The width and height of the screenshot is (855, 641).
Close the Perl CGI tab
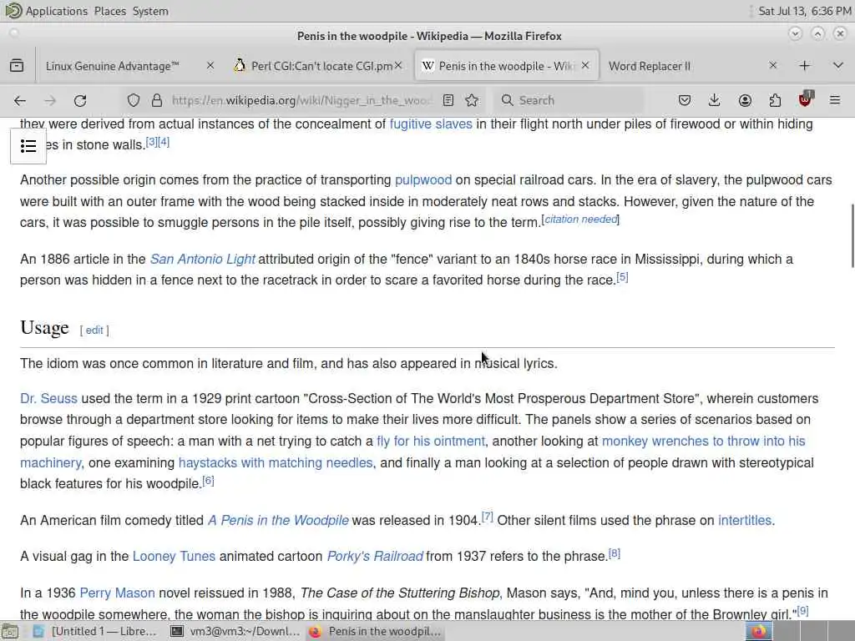[x=398, y=65]
